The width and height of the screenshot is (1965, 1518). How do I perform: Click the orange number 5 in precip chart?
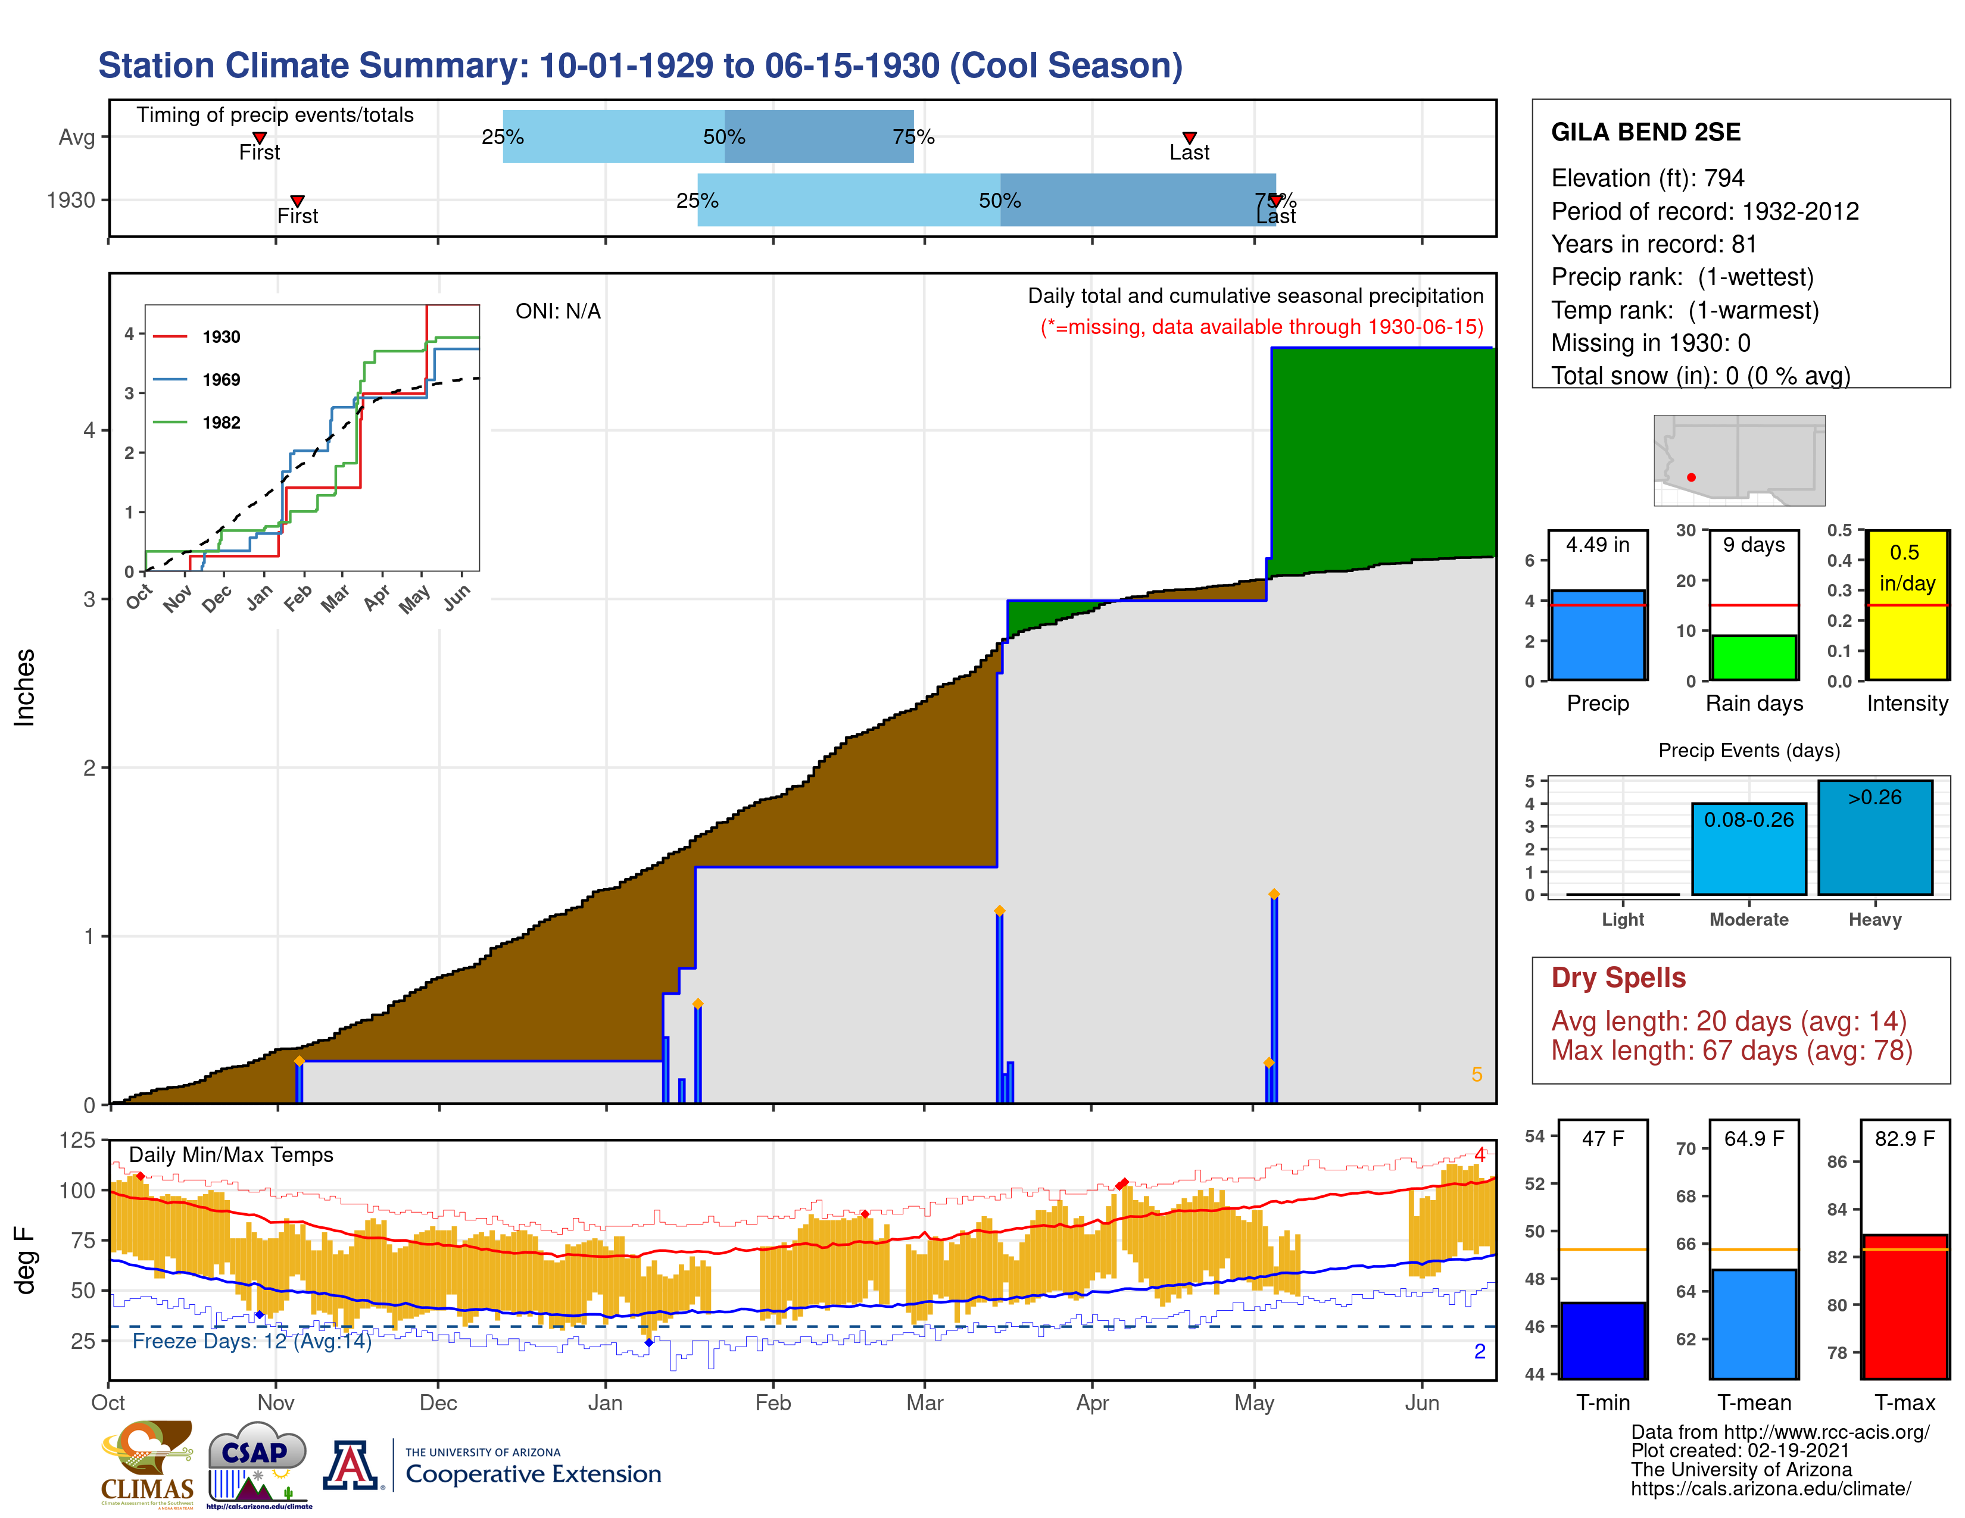1477,1075
